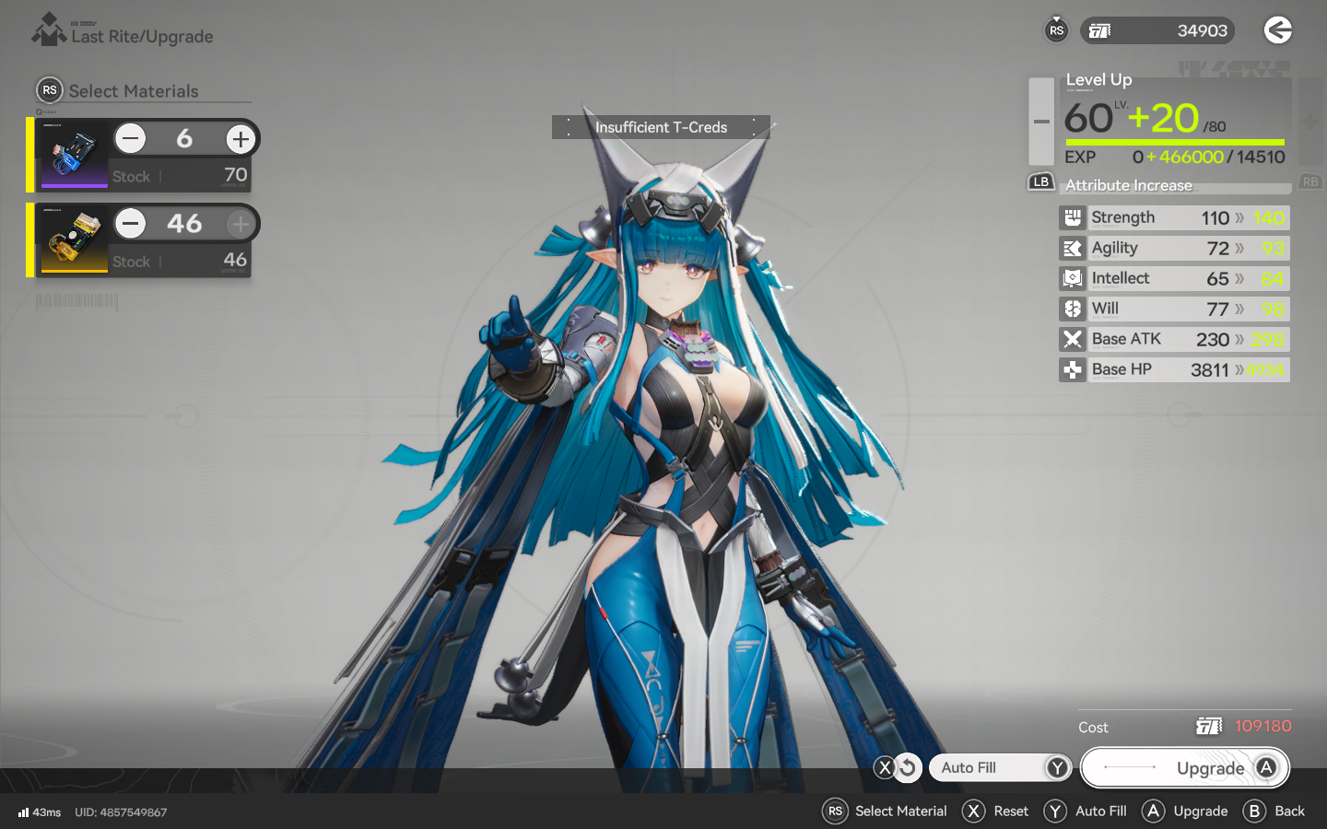Click the large Upgrade button

1184,768
